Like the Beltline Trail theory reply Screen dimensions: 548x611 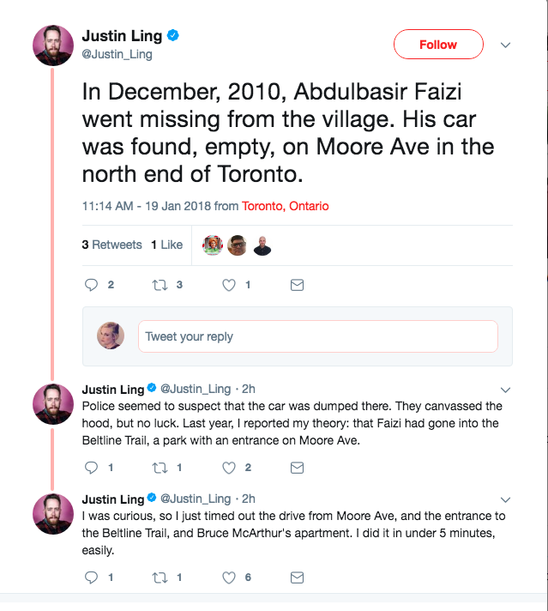(x=229, y=468)
